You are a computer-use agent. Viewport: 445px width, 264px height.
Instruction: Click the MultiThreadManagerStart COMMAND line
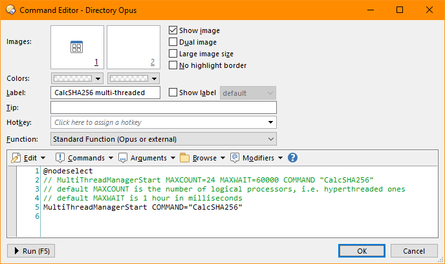tap(143, 207)
